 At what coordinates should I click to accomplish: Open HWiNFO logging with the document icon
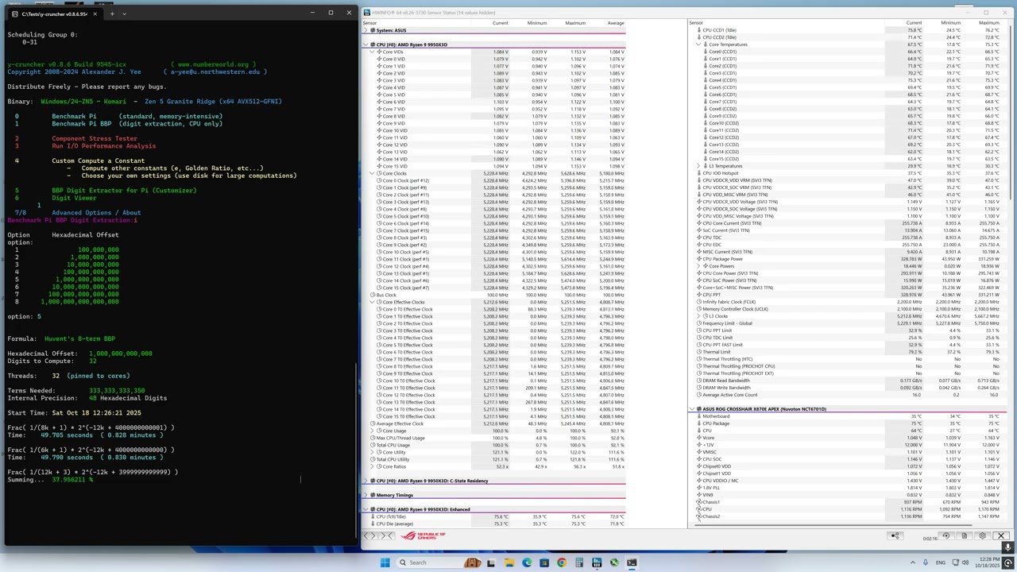[965, 535]
